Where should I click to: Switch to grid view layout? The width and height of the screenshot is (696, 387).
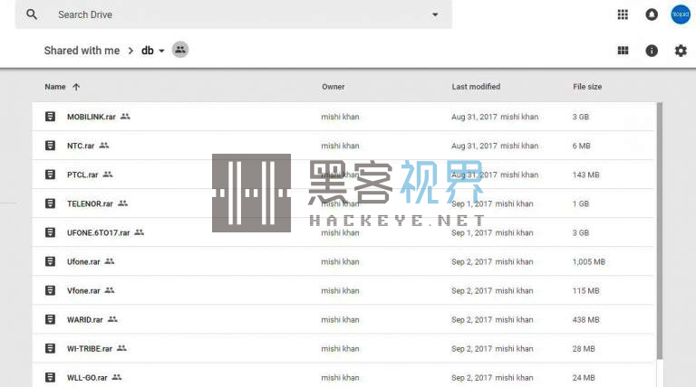tap(623, 51)
